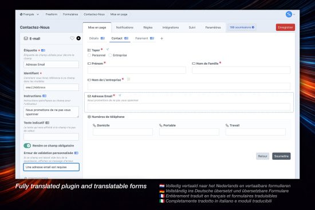The height and width of the screenshot is (210, 315).
Task: Open the Français language dropdown
Action: [29, 14]
